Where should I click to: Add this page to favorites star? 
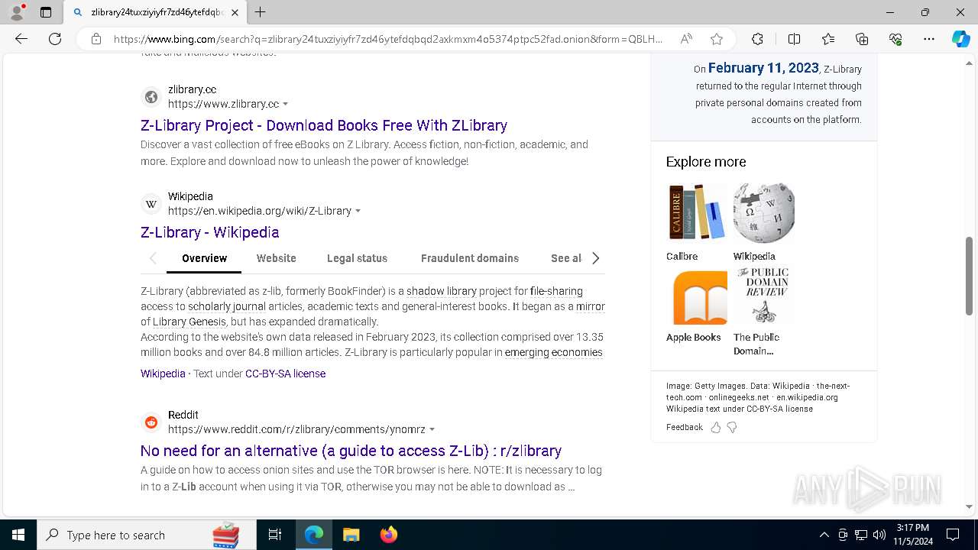click(717, 39)
